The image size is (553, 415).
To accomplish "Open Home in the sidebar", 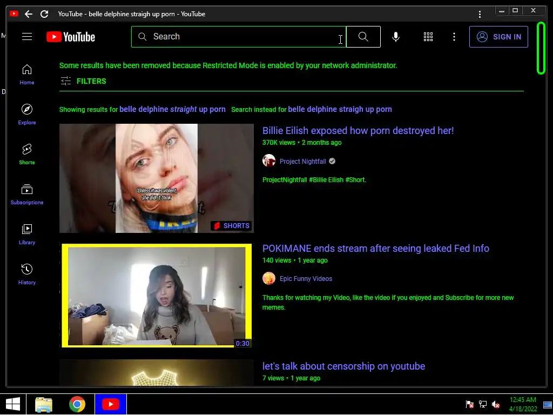I will click(x=27, y=75).
